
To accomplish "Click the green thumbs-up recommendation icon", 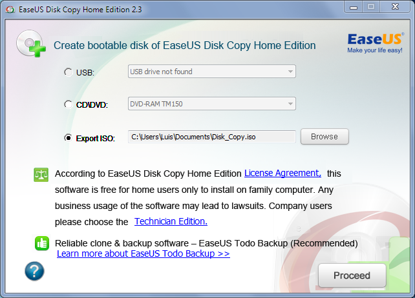I will coord(42,243).
